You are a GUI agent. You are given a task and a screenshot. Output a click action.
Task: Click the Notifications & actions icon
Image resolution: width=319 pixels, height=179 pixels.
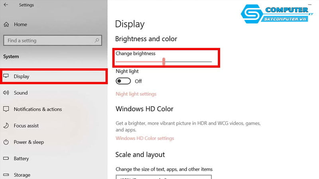[x=6, y=109]
